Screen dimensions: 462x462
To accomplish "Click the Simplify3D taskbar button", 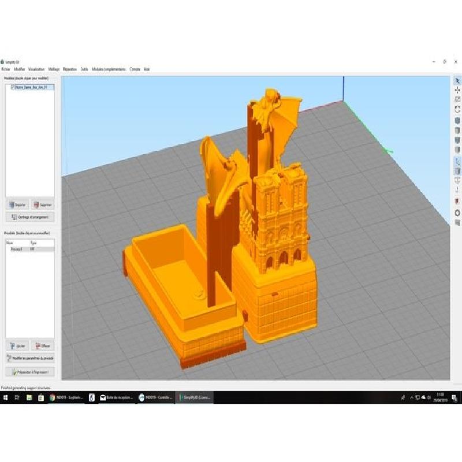I will 195,398.
